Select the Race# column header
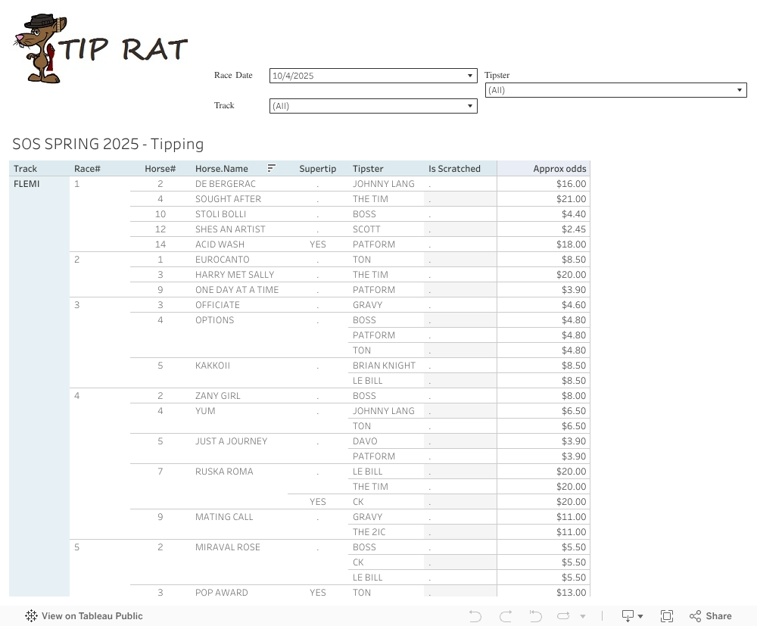 pyautogui.click(x=87, y=169)
